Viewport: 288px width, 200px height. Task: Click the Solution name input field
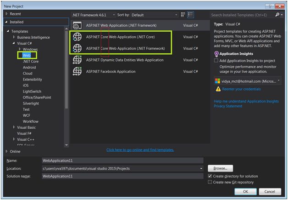[x=122, y=176]
